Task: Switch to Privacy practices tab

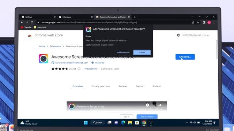Action: pyautogui.click(x=101, y=86)
